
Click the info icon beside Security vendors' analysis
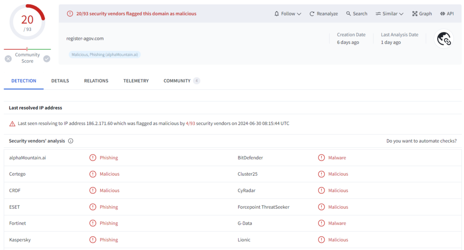[x=71, y=141]
